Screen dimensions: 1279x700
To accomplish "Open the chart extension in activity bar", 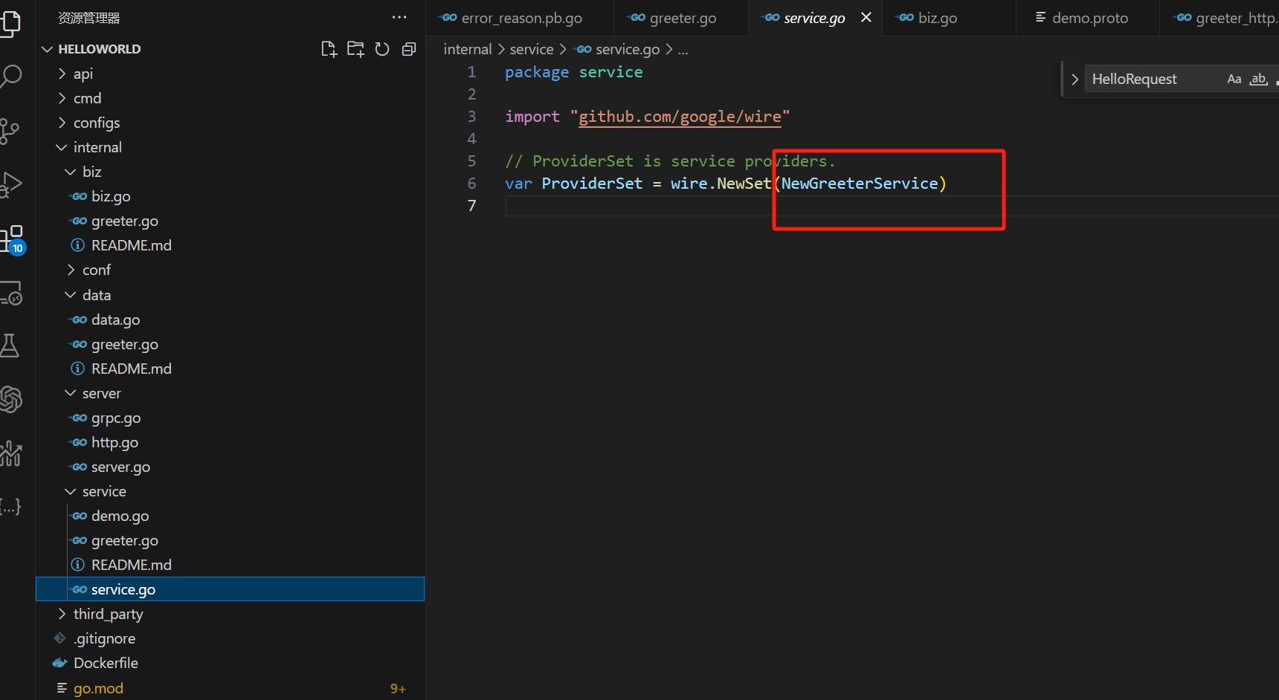I will 10,453.
